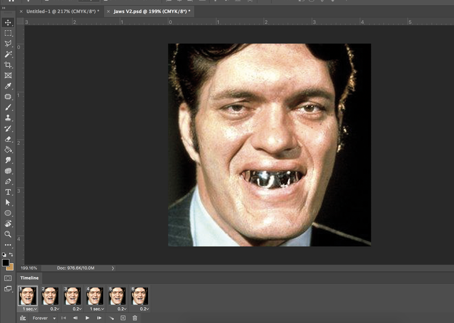Select animation frame 4 thumbnail
454x323 pixels.
(x=95, y=296)
